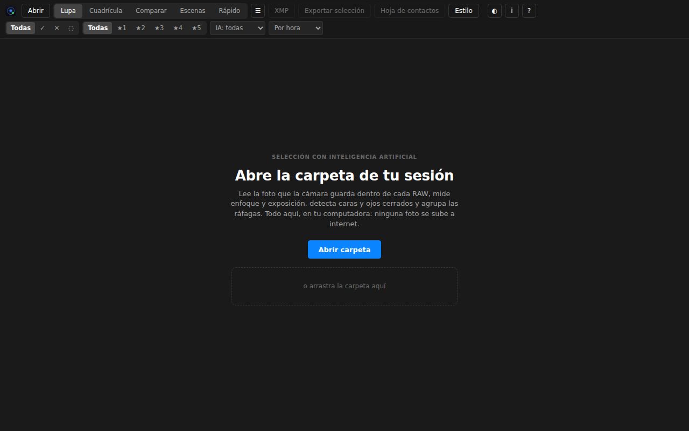Switch to Lupa view
The image size is (689, 431).
[68, 11]
